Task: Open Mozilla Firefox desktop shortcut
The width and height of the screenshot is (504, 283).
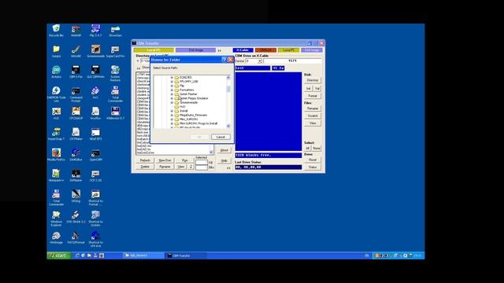Action: 56,154
